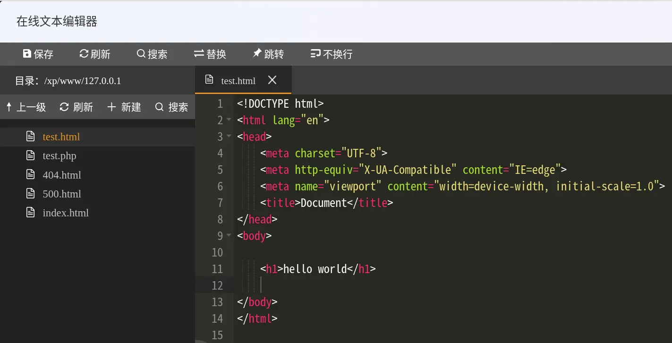Click the 刷新 label in top toolbar
The image size is (672, 343).
click(x=100, y=54)
